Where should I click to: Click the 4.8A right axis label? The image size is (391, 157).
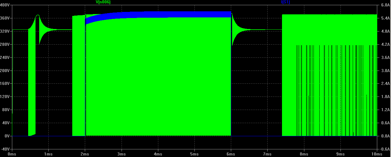tap(385, 31)
